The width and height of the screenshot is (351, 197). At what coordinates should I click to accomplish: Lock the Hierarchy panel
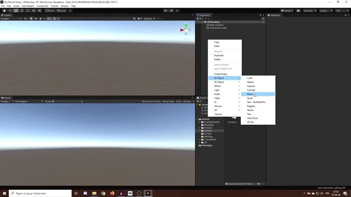point(261,15)
